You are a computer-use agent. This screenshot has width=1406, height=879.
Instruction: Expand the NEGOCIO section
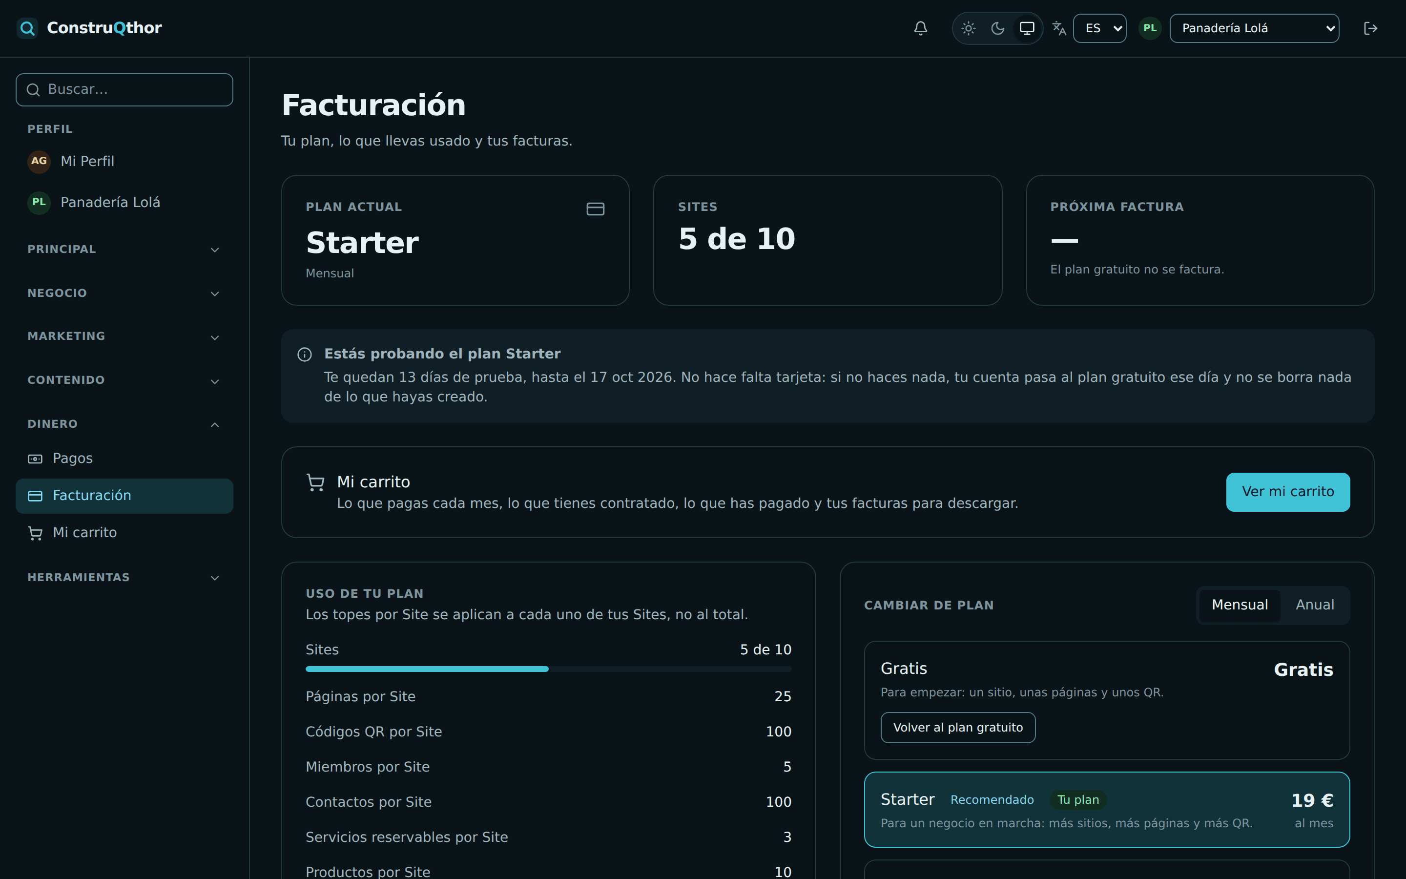coord(124,293)
